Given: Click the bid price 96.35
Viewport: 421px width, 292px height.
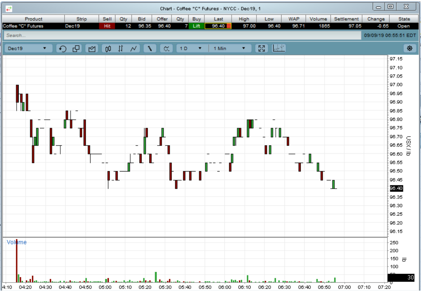Looking at the screenshot, I should pos(145,26).
